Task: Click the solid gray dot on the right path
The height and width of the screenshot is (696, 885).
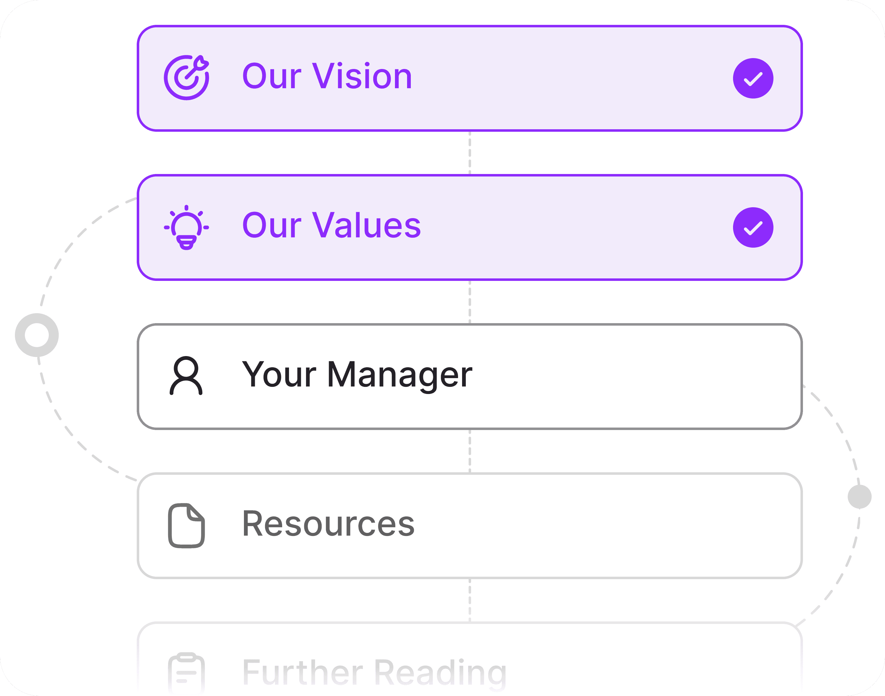Action: (859, 497)
